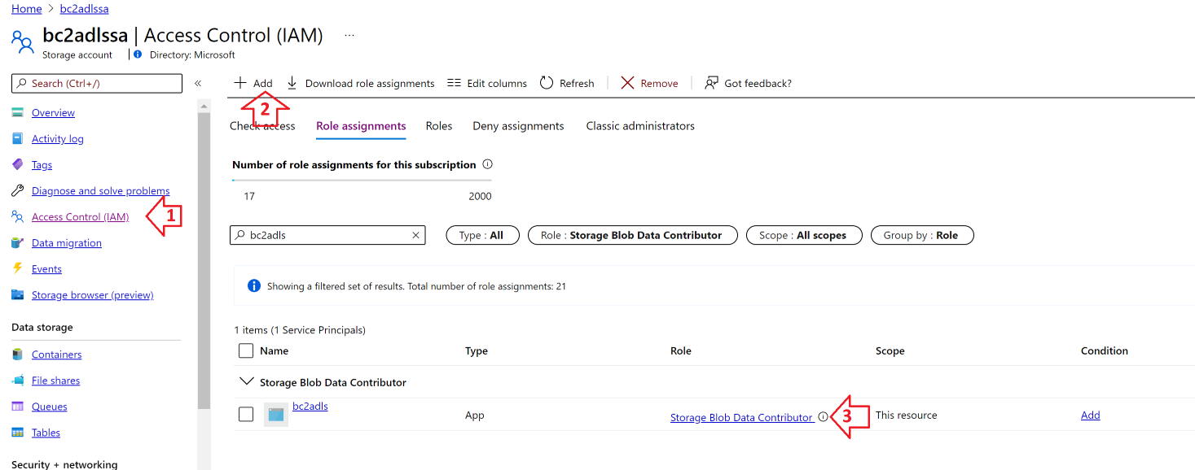This screenshot has width=1195, height=470.
Task: Open the Activity log menu link
Action: click(57, 139)
